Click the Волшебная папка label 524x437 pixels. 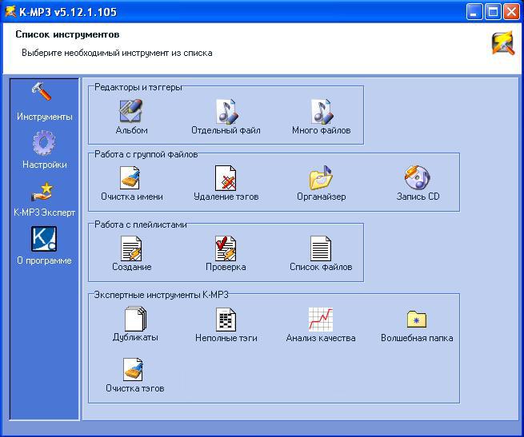coord(417,338)
